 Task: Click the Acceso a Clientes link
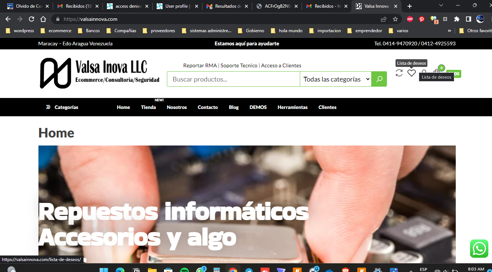pyautogui.click(x=281, y=65)
